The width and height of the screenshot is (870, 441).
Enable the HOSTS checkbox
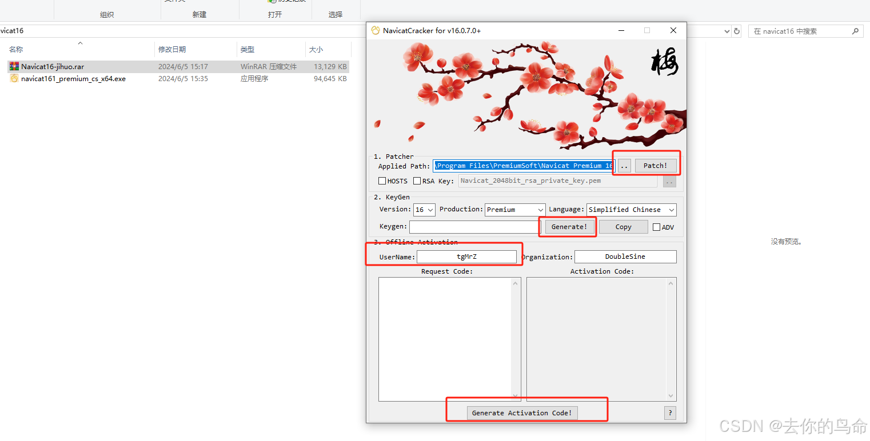point(382,181)
